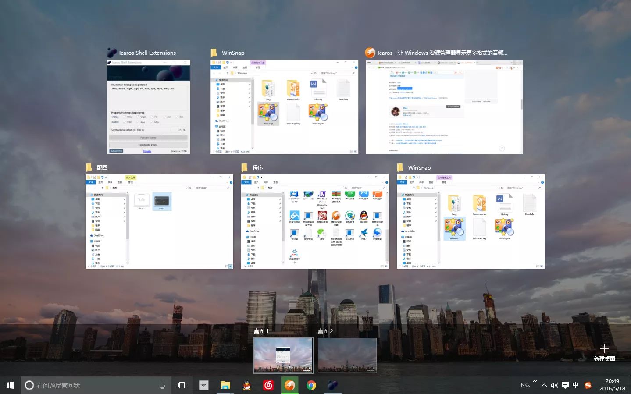Toggle the Task View button
The width and height of the screenshot is (631, 394).
click(x=182, y=385)
